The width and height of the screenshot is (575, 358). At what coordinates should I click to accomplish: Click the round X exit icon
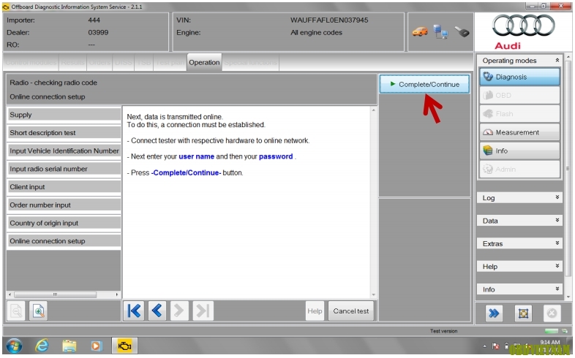(552, 313)
